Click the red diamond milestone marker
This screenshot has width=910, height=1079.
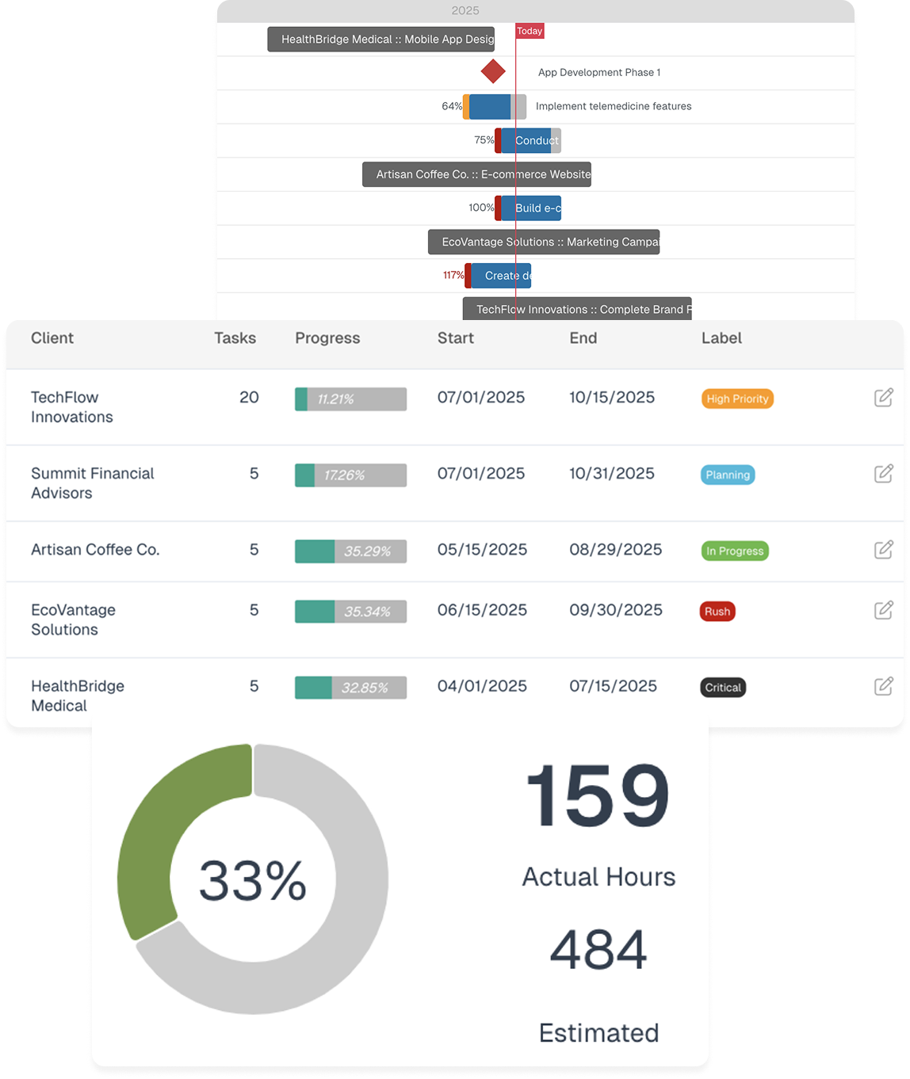[493, 71]
